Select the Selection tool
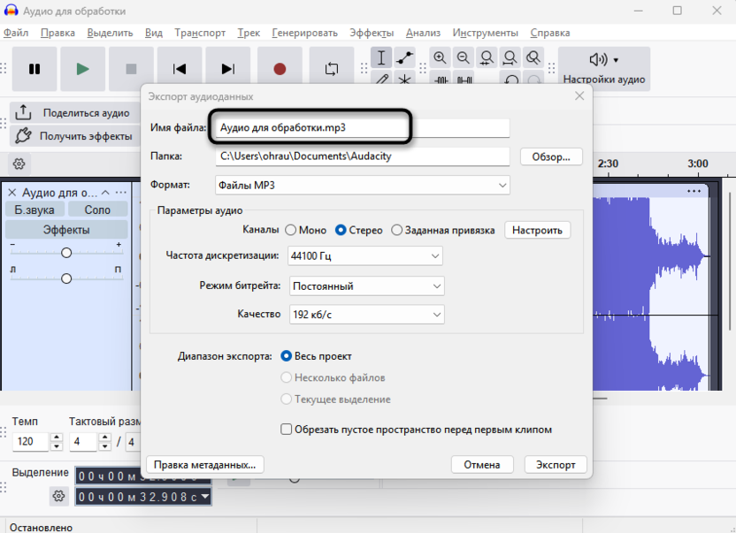 (x=382, y=57)
